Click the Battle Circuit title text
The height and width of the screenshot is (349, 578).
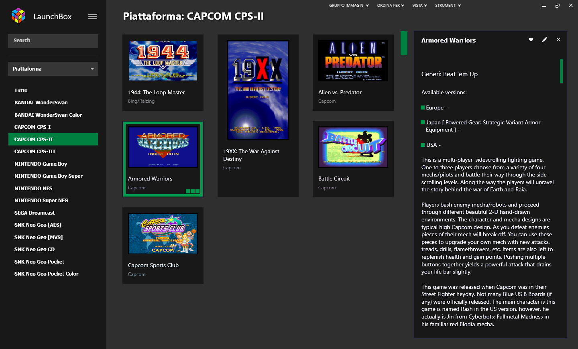[334, 179]
